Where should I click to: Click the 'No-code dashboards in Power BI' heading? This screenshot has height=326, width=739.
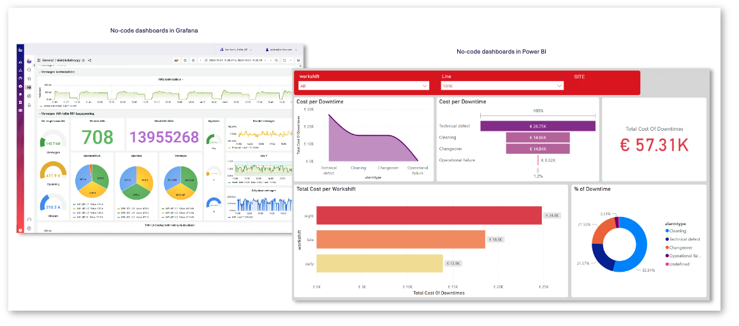click(501, 52)
